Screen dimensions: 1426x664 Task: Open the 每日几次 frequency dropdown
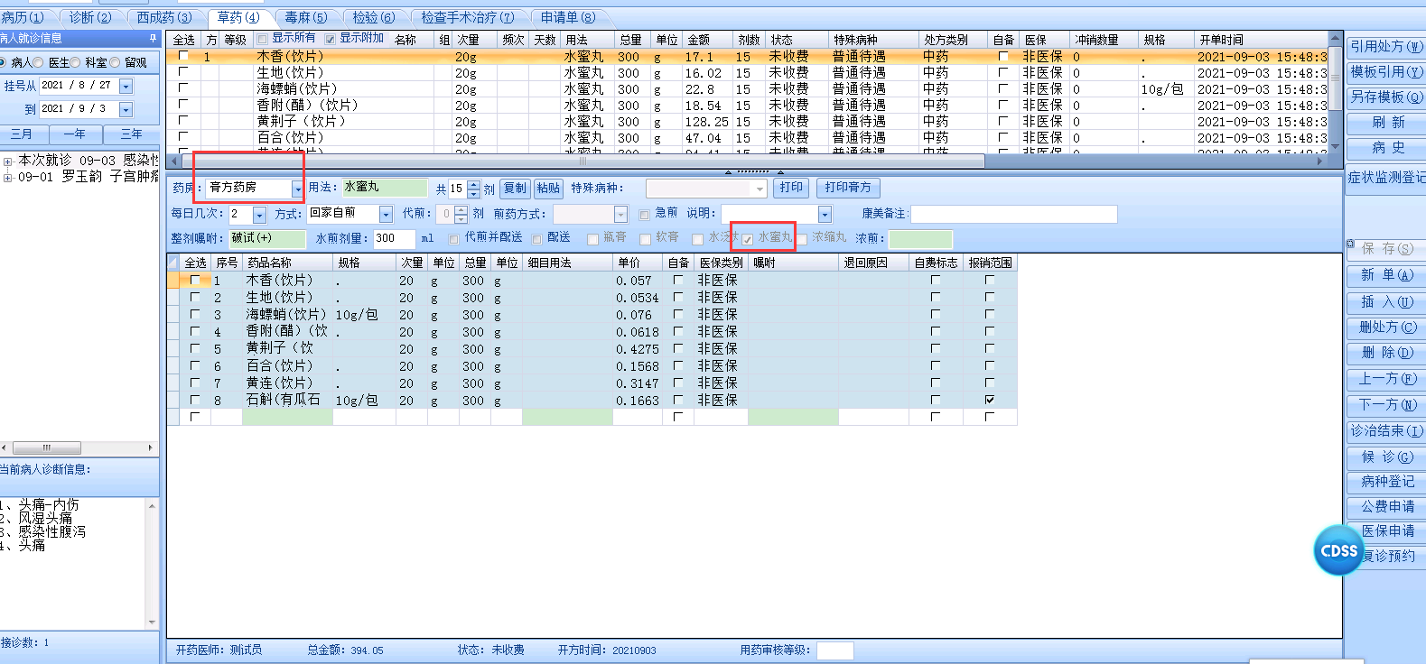[x=259, y=215]
